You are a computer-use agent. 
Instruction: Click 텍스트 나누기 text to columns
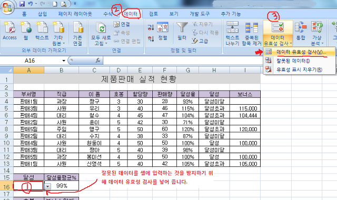click(232, 33)
